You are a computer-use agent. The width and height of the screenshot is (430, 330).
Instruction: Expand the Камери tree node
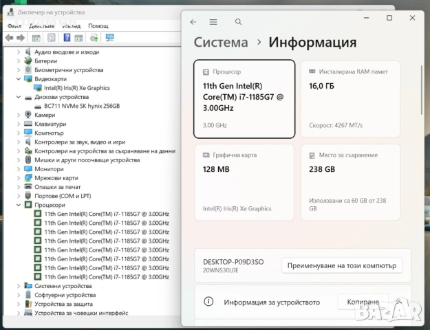pyautogui.click(x=19, y=115)
